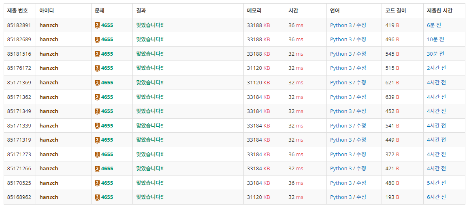Screen dimensions: 467x207
Task: View Python 3 source of submission 85168962
Action: pyautogui.click(x=341, y=197)
